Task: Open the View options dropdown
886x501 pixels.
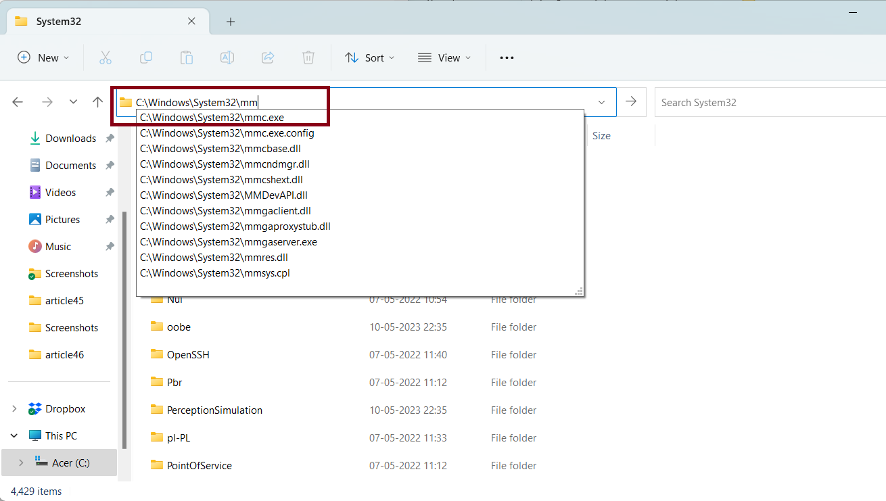Action: click(444, 57)
